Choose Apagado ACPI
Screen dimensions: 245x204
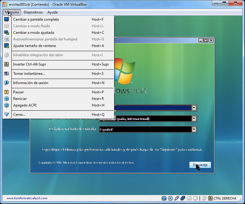coord(58,105)
